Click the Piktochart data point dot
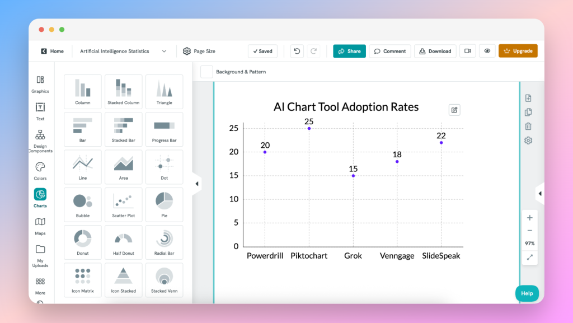The image size is (573, 323). [309, 129]
